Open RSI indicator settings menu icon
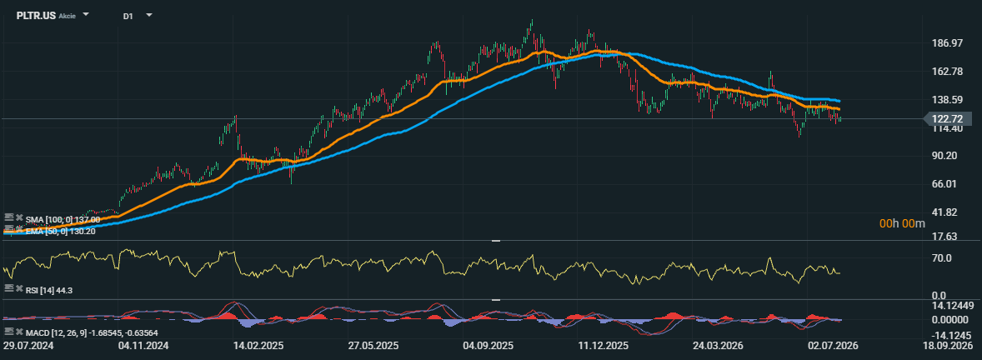The height and width of the screenshot is (360, 982). (x=9, y=287)
